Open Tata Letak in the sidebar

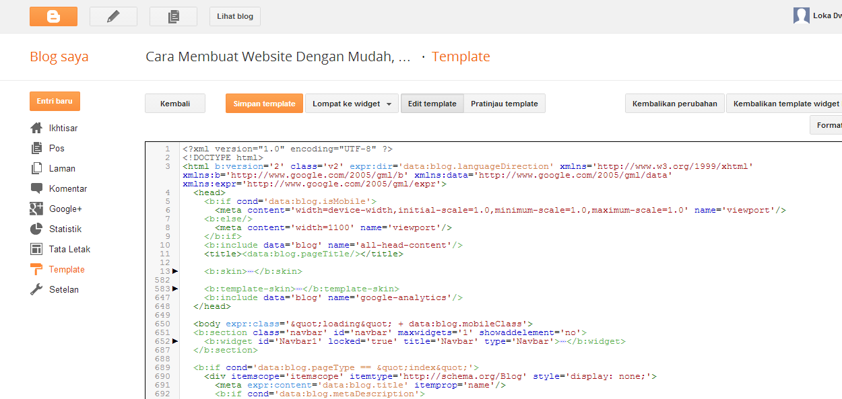point(69,249)
